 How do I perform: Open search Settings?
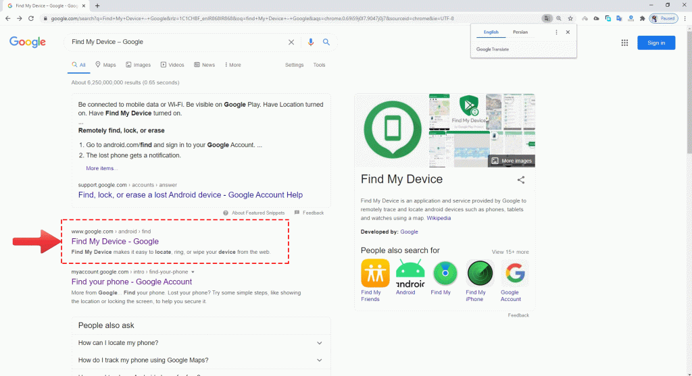pyautogui.click(x=295, y=65)
